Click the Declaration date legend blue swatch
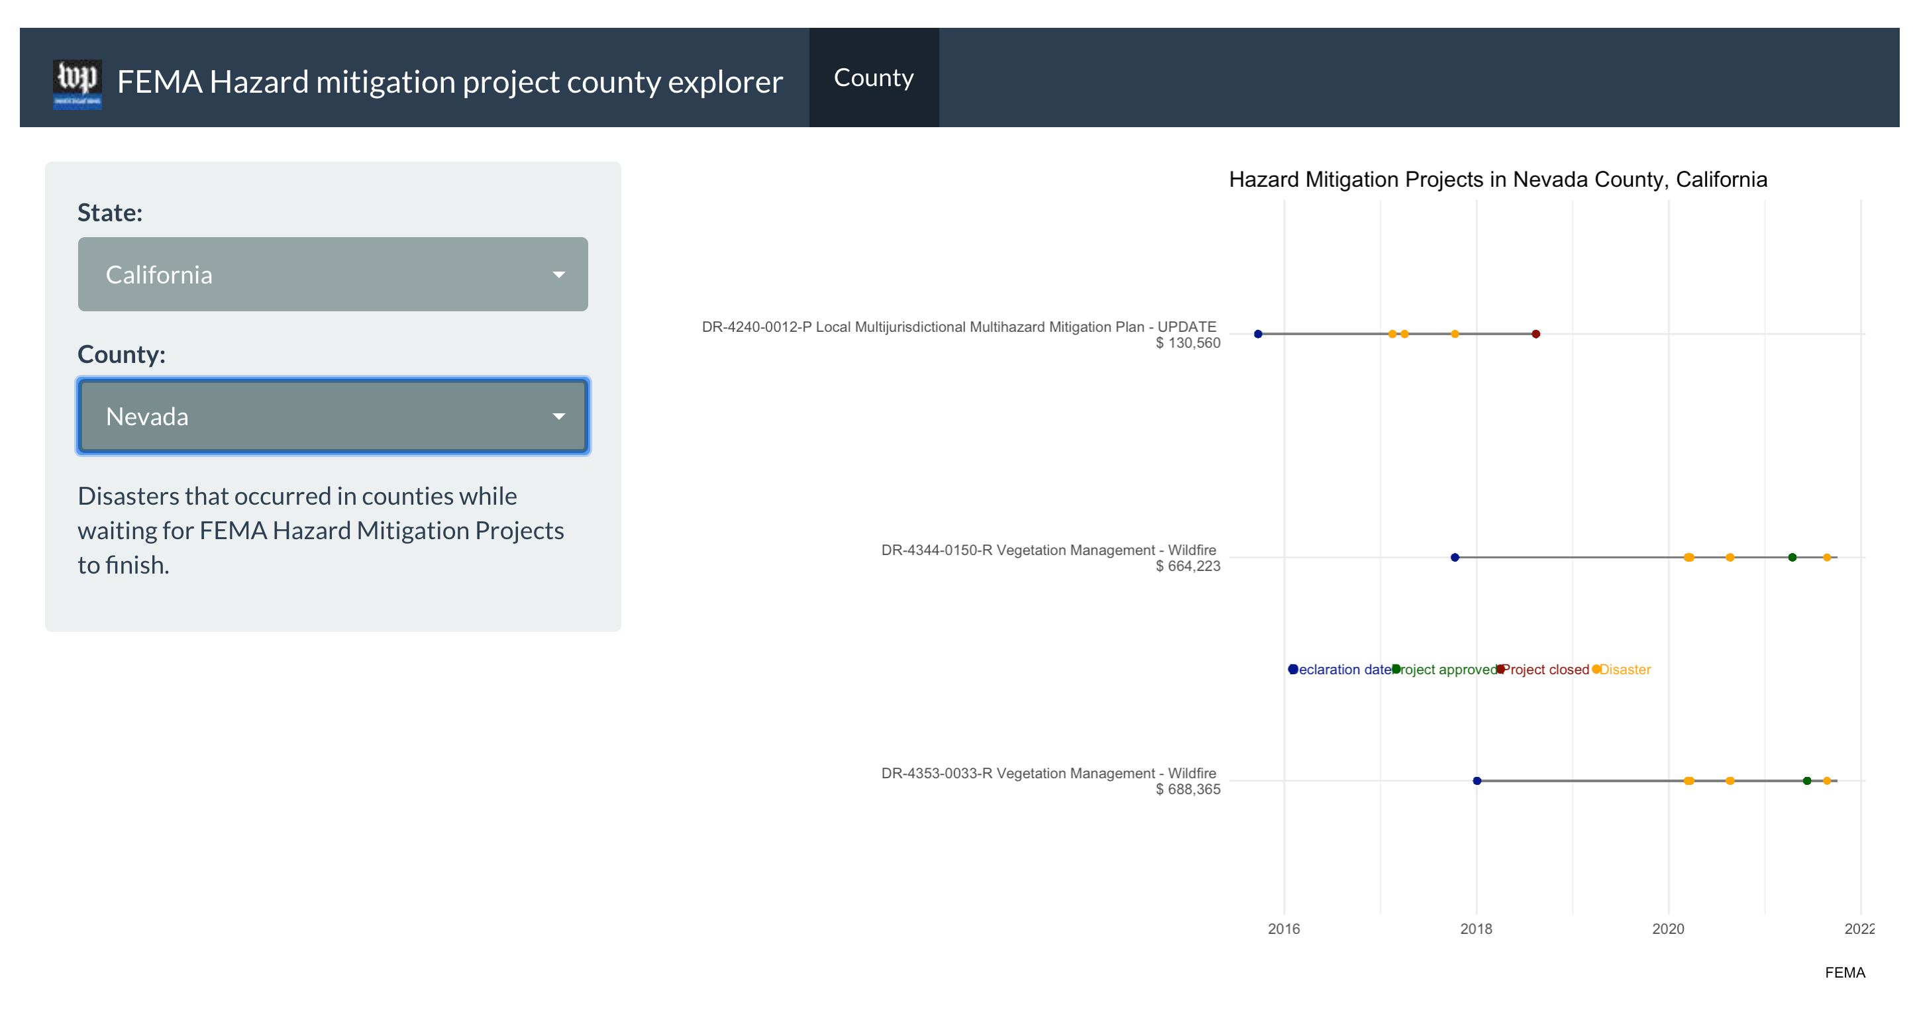 pyautogui.click(x=1293, y=670)
